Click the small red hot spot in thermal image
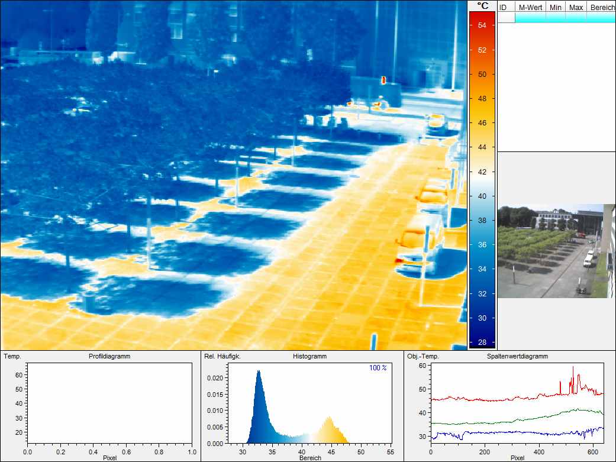 pyautogui.click(x=383, y=79)
